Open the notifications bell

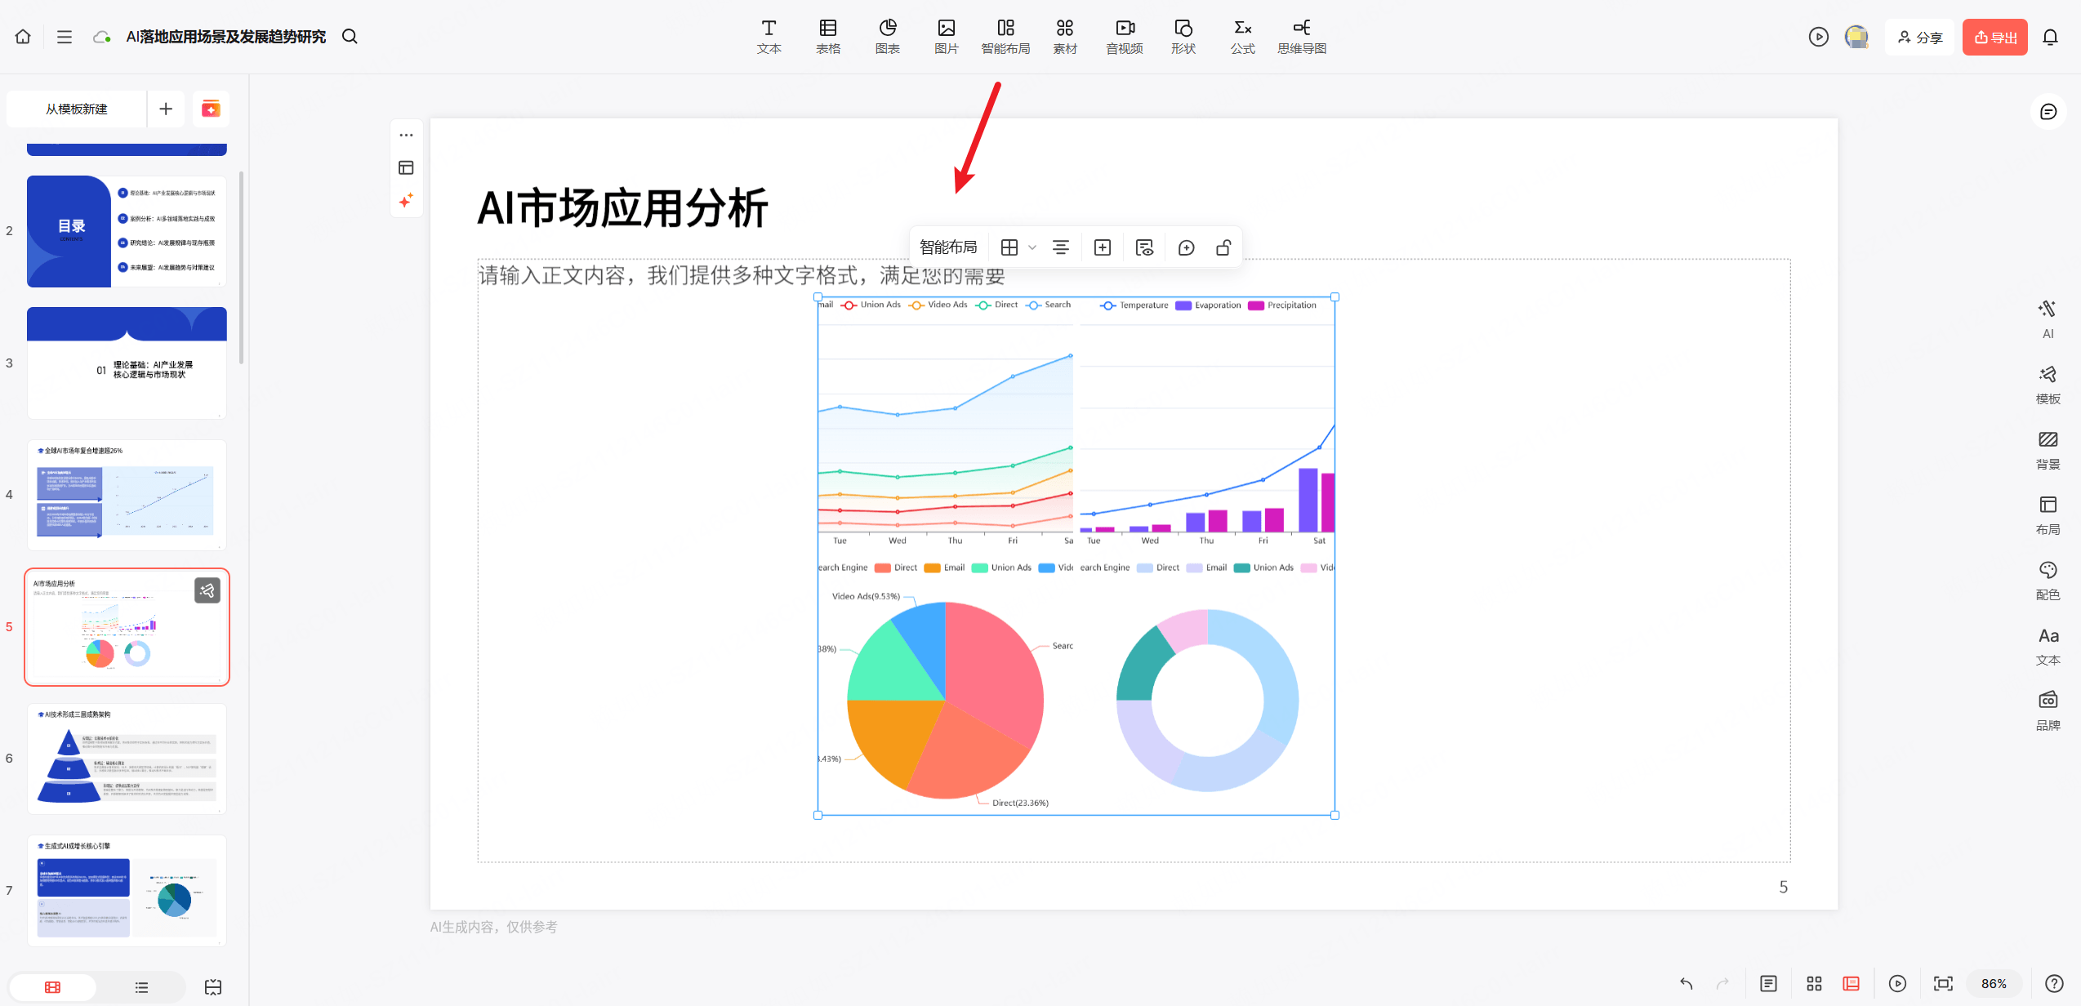[x=2050, y=37]
